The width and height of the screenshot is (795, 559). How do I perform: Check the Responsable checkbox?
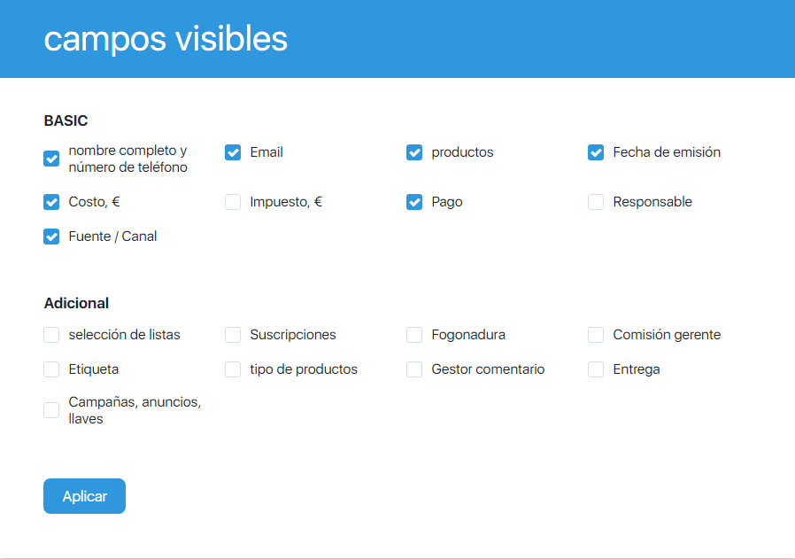tap(596, 202)
